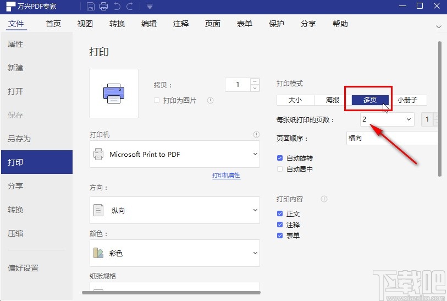Open the Microsoft Print to PDF printer dropdown
Viewport: 447px width, 301px height.
point(175,154)
